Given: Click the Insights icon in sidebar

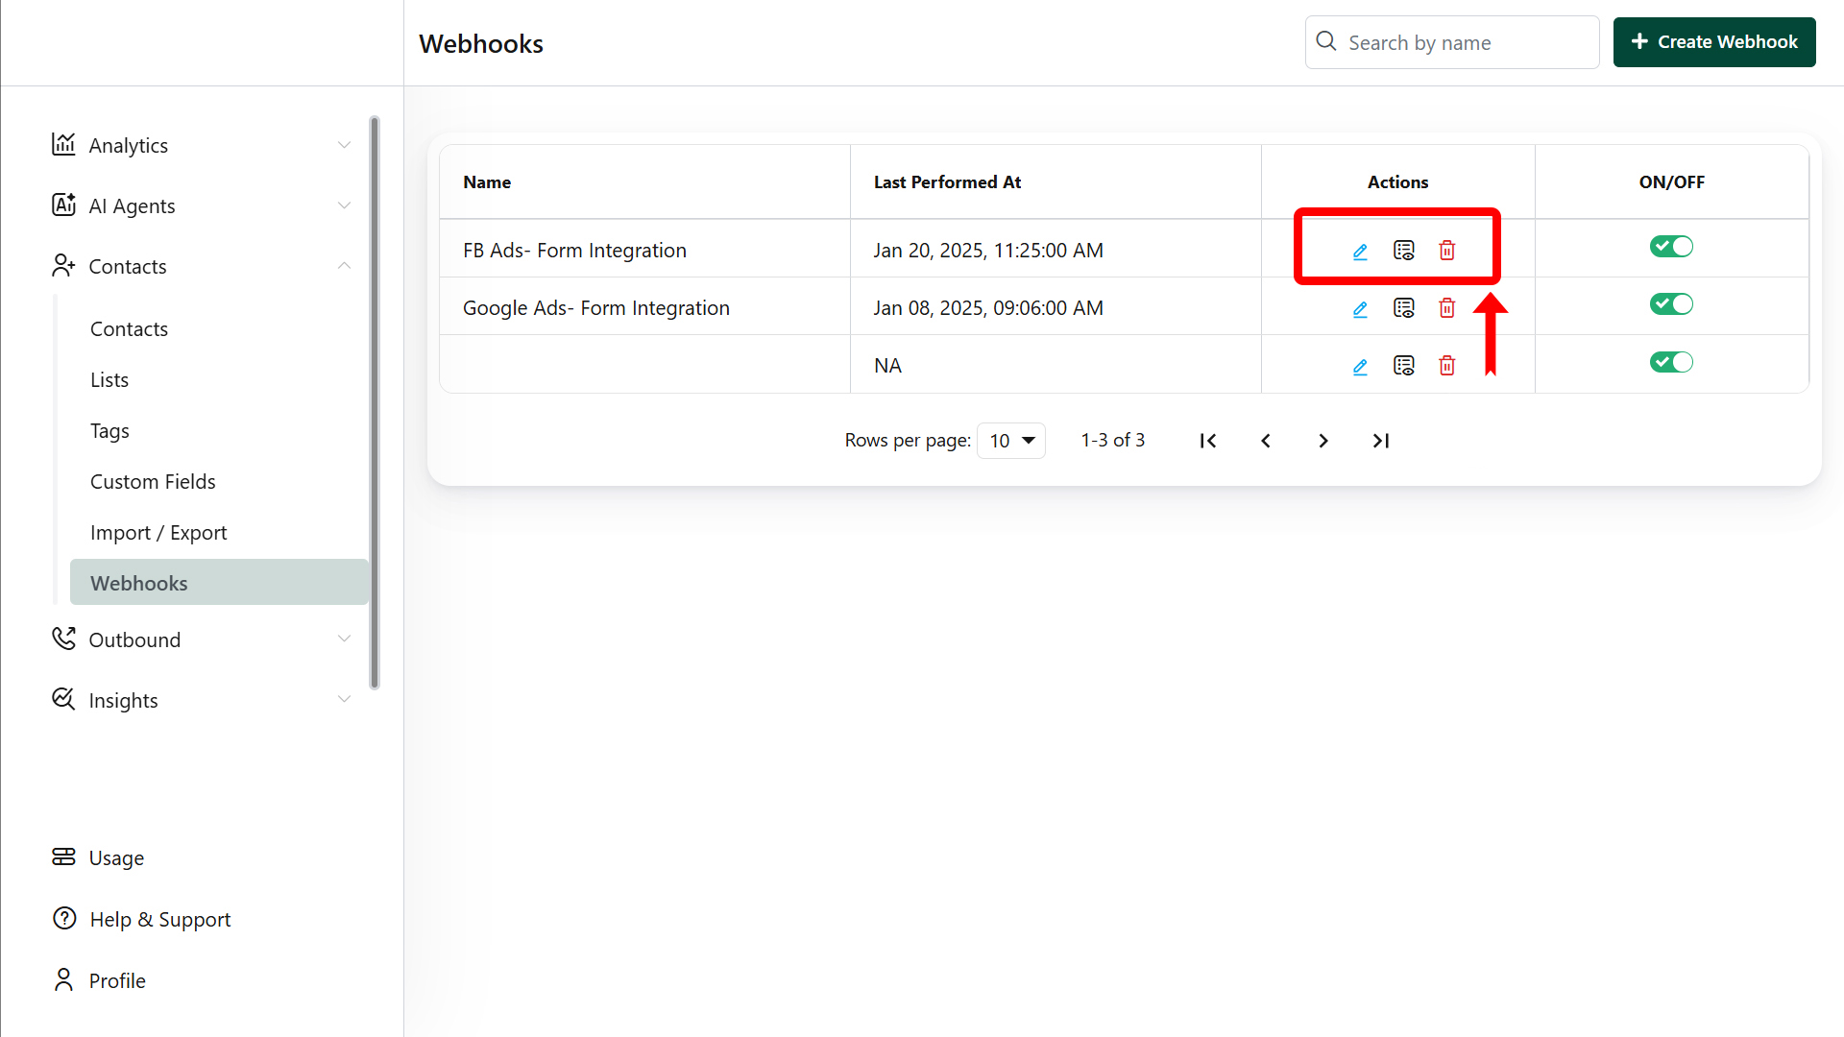Looking at the screenshot, I should click(x=63, y=699).
